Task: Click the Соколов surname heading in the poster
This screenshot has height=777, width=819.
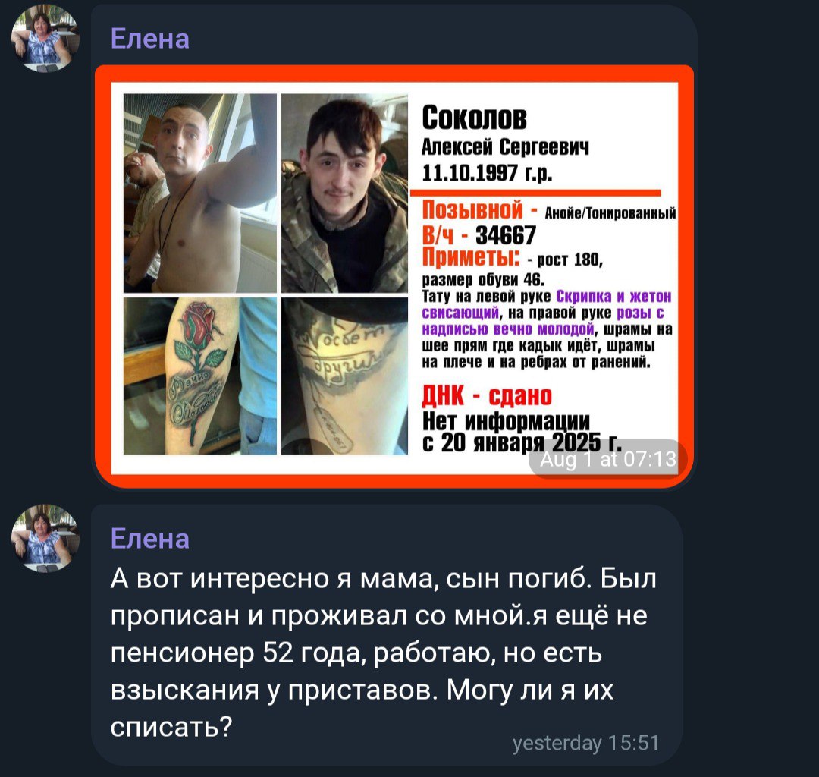Action: pyautogui.click(x=474, y=118)
